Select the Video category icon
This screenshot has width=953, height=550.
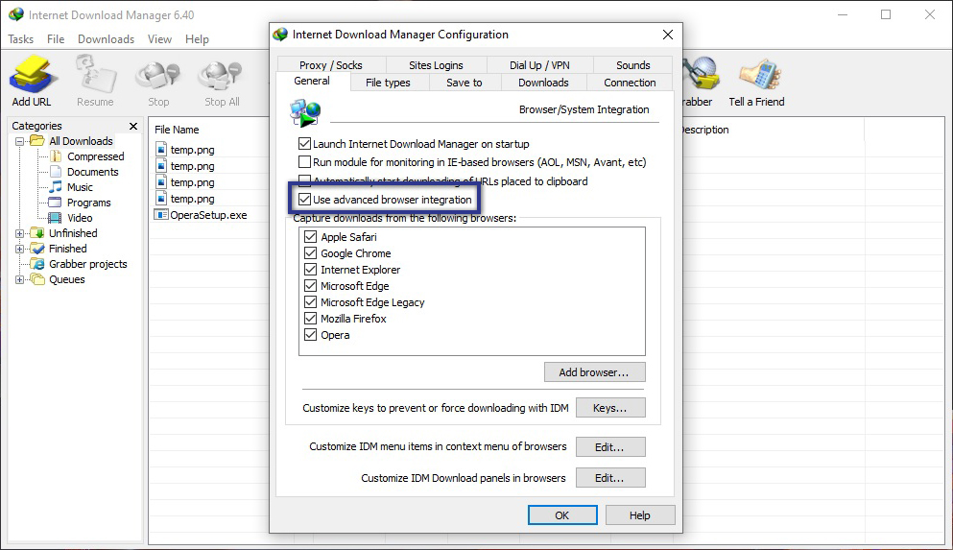pos(56,218)
